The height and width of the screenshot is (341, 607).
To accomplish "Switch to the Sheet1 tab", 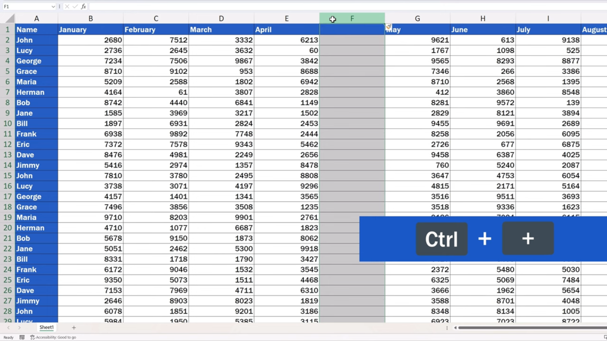I will coord(46,327).
